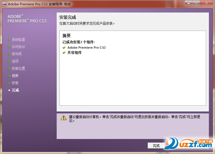Click the restart recommendation message text
The image size is (215, 154).
coord(134,119)
